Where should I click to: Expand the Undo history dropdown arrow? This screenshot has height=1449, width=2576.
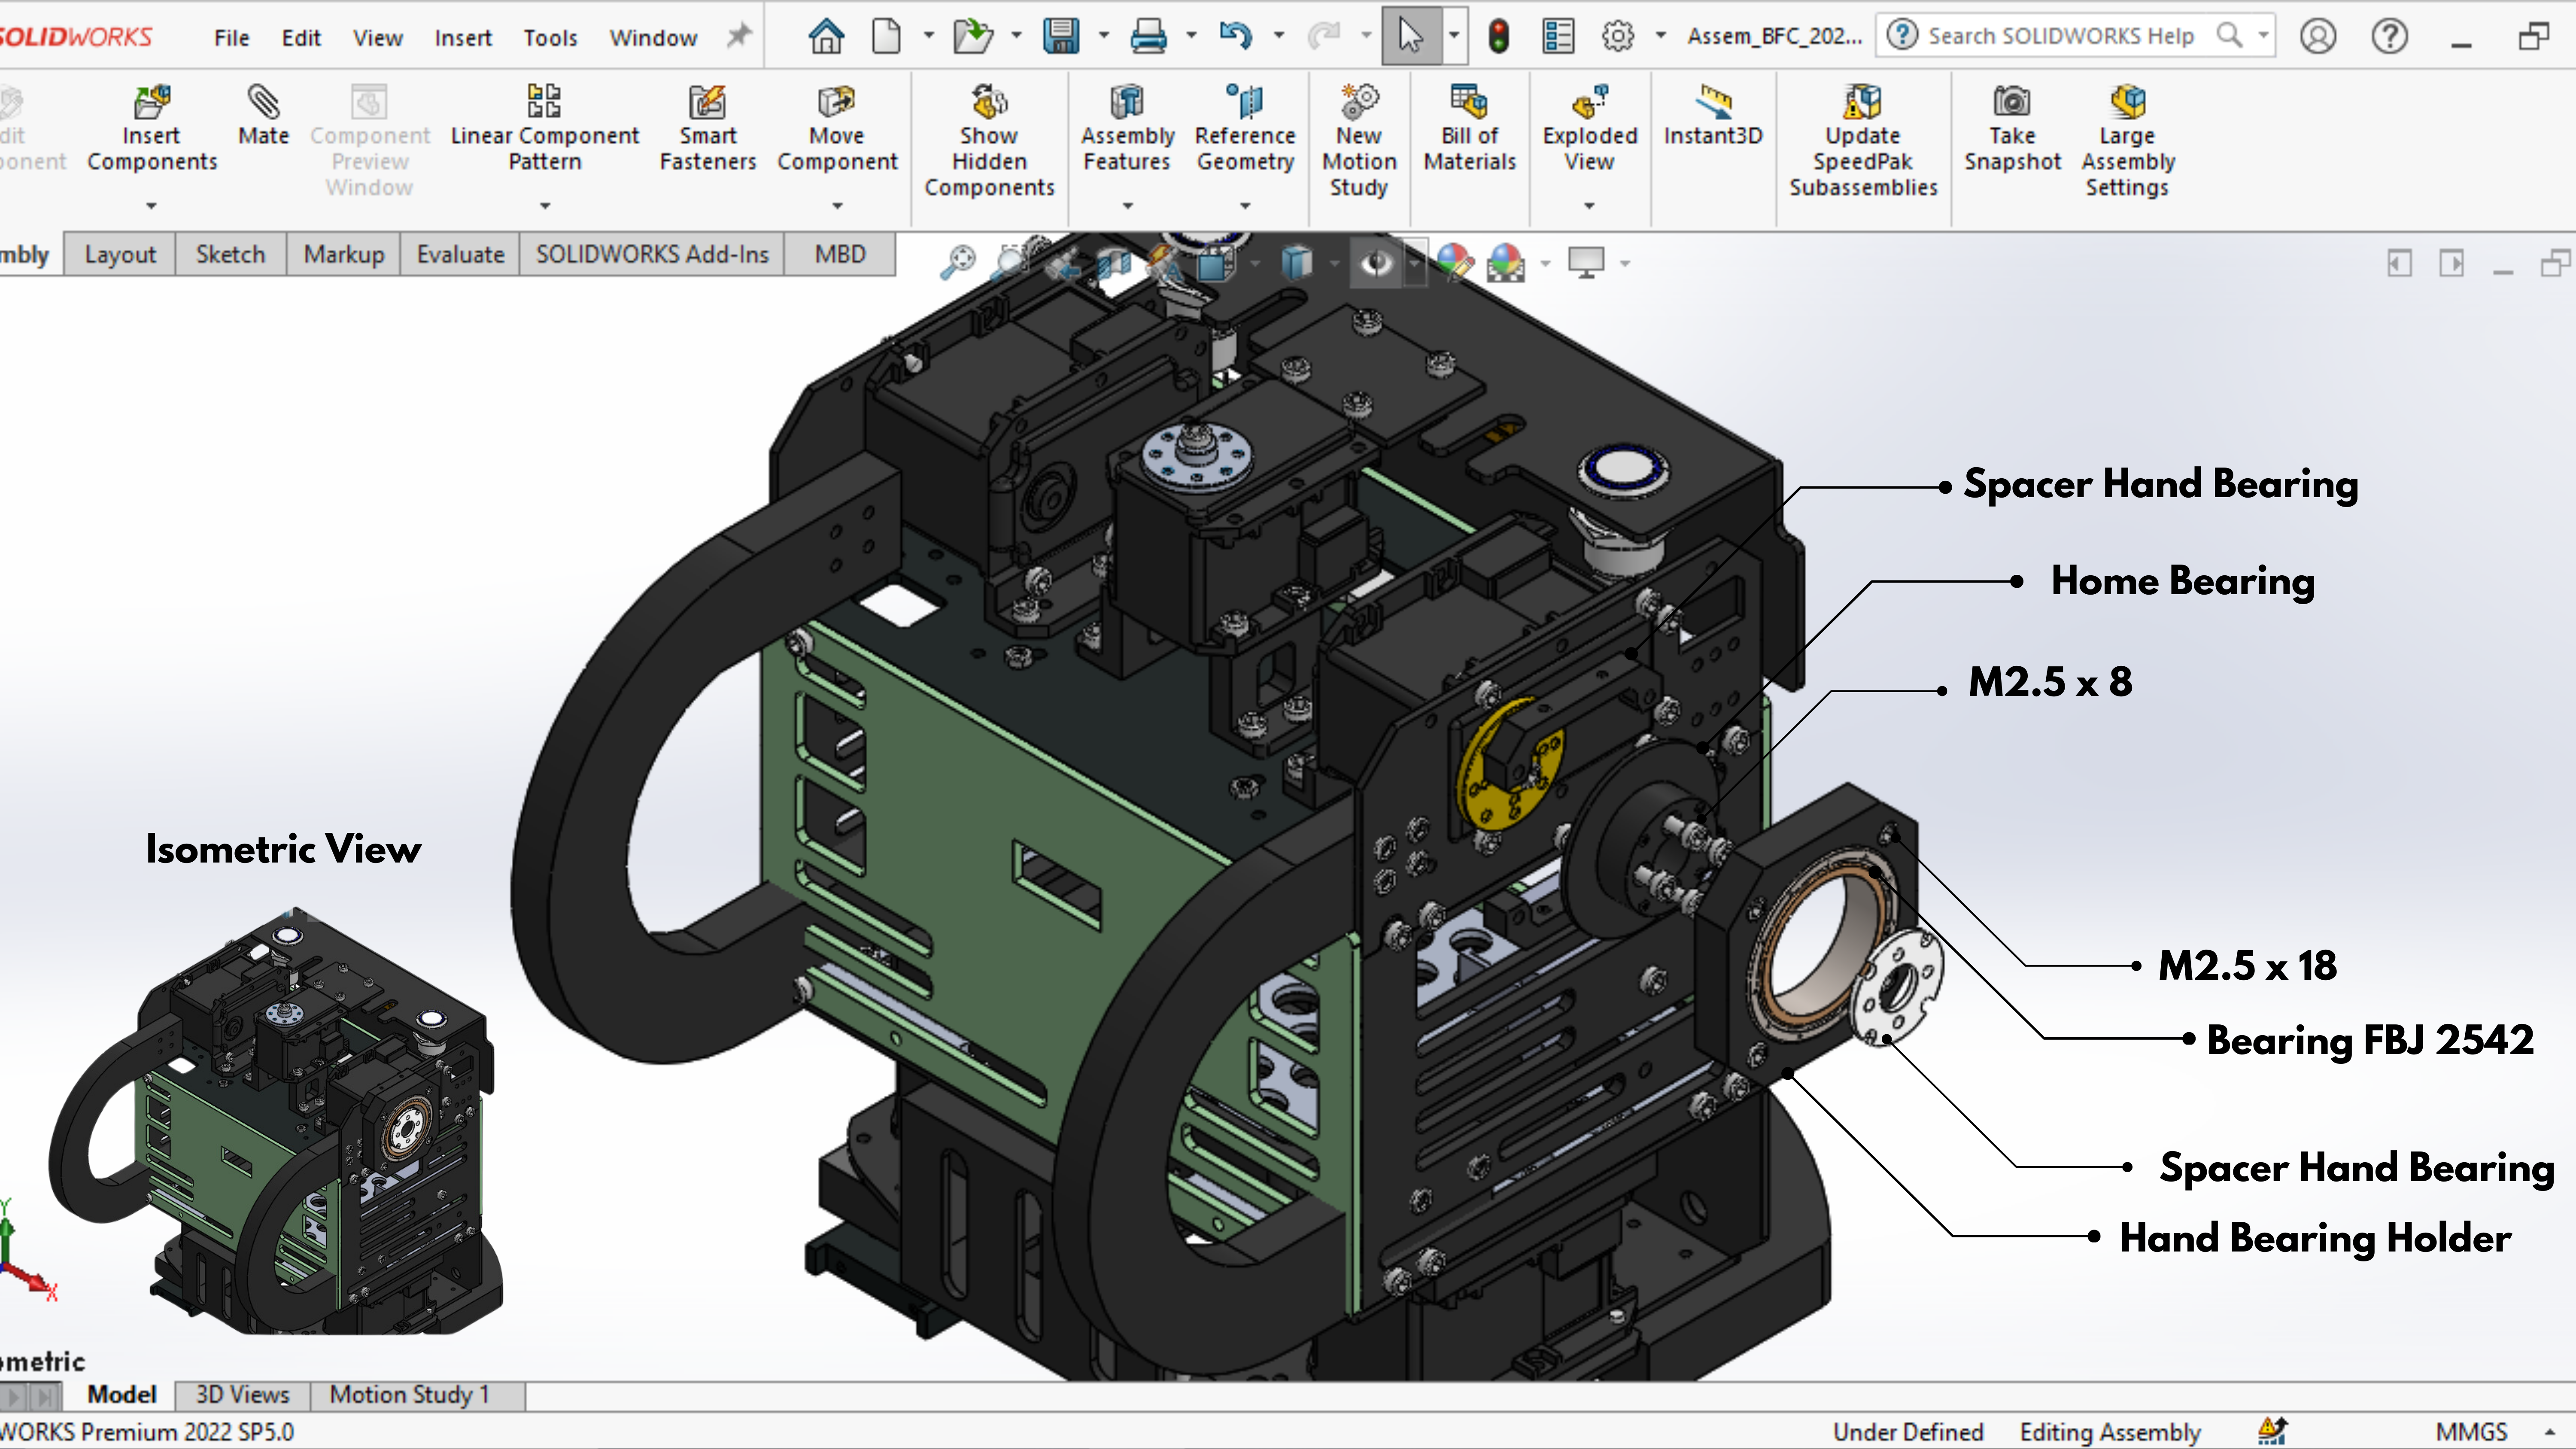(x=1279, y=36)
